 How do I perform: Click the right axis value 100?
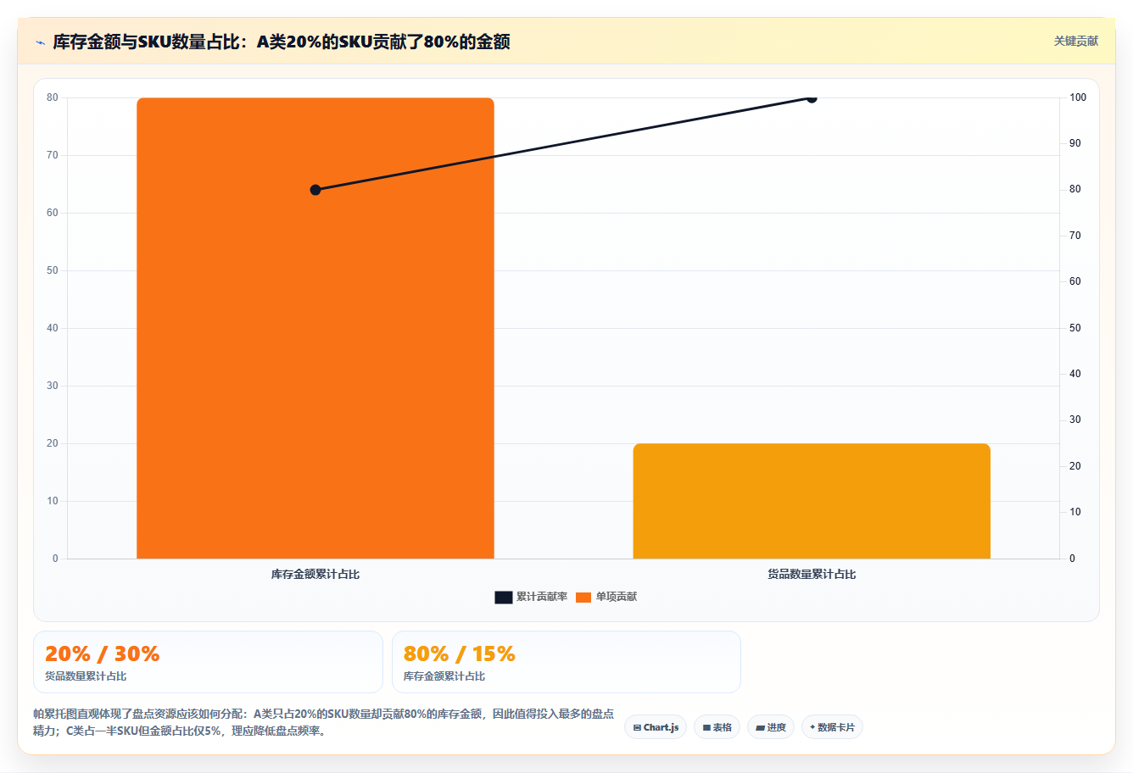[1077, 97]
